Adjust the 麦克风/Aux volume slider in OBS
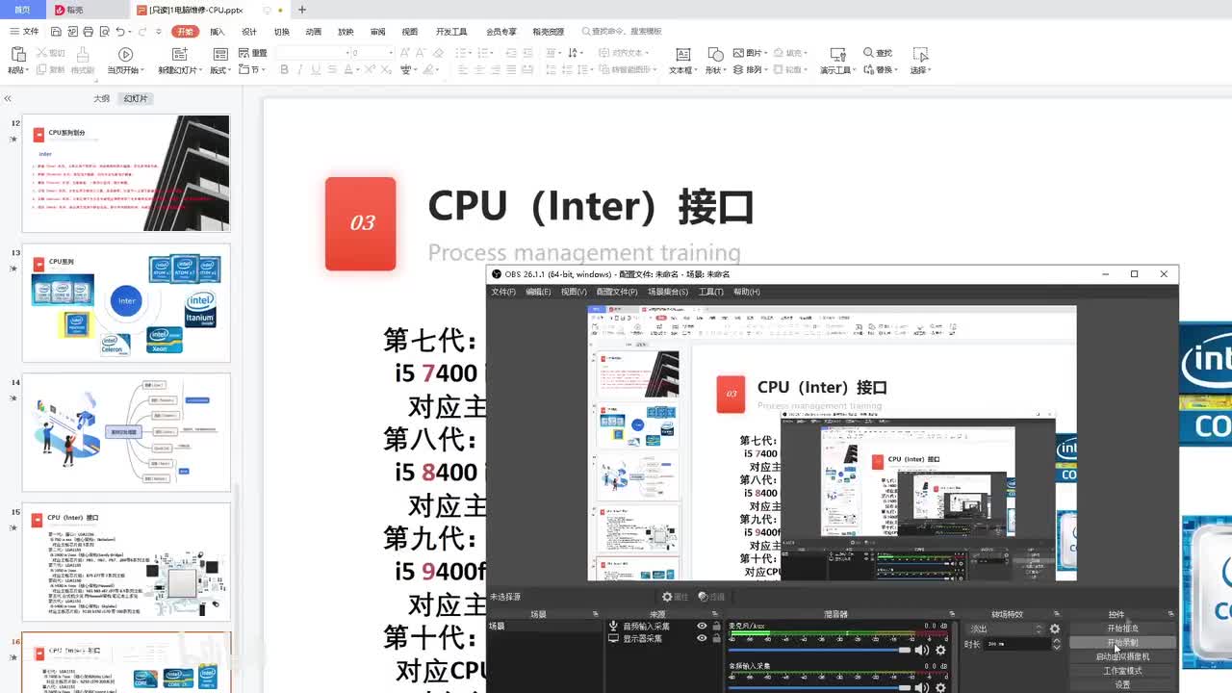The height and width of the screenshot is (693, 1232). tap(820, 650)
